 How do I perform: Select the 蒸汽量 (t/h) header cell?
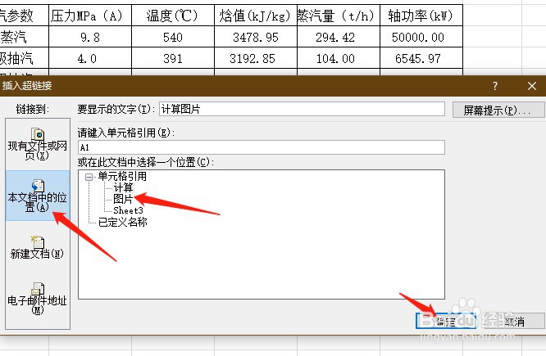click(x=339, y=16)
